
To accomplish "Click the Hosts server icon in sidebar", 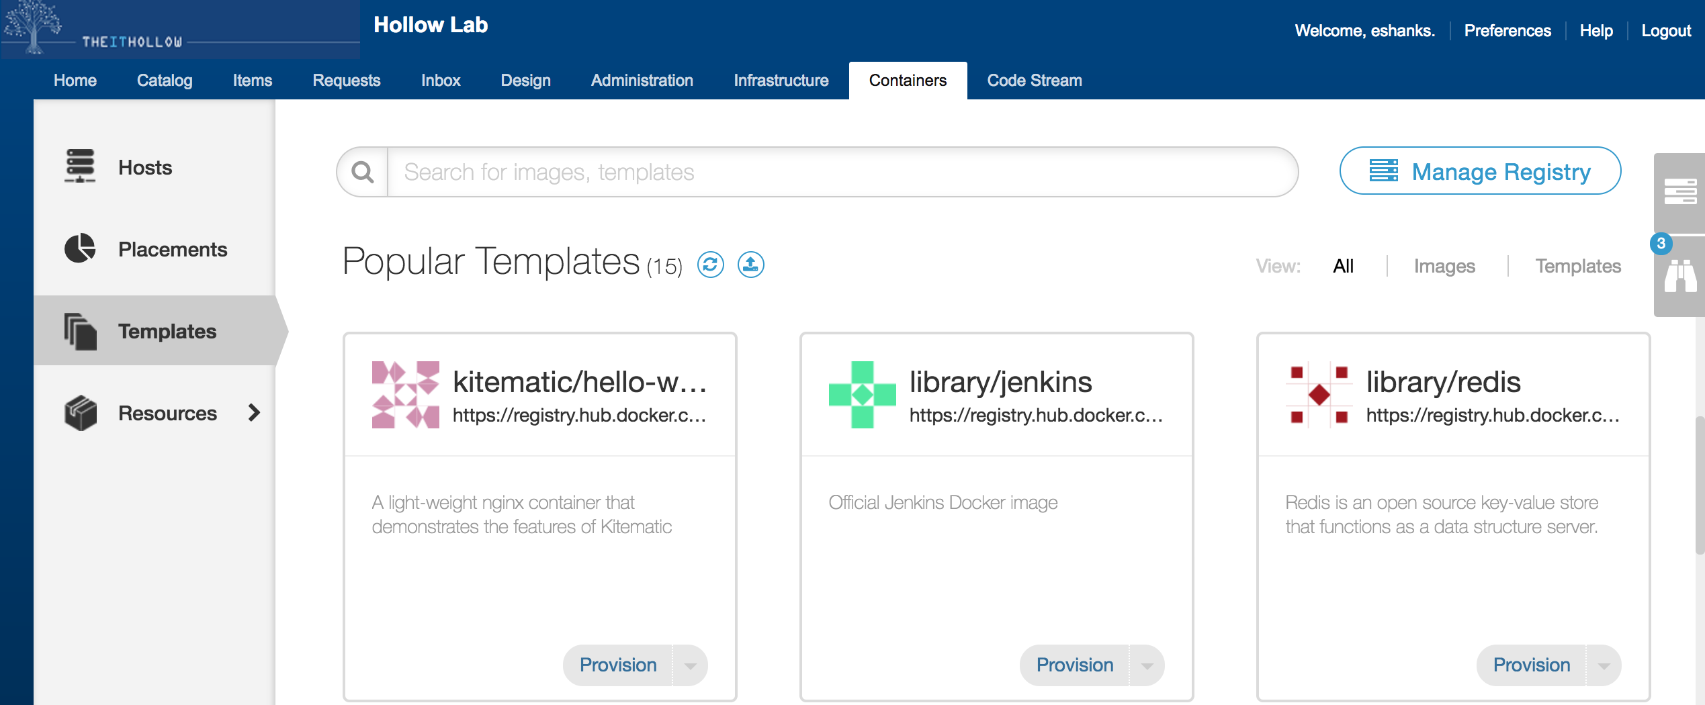I will coord(80,166).
